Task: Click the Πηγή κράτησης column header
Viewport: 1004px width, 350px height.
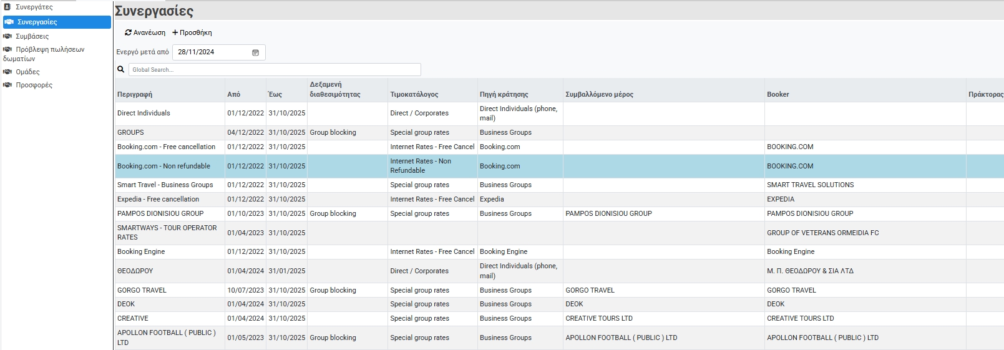Action: click(x=504, y=94)
